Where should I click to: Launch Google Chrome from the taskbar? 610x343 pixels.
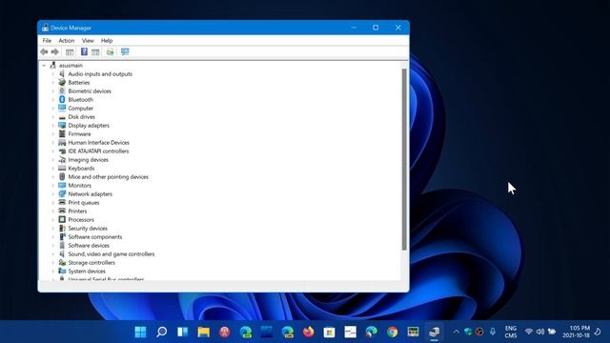point(393,332)
